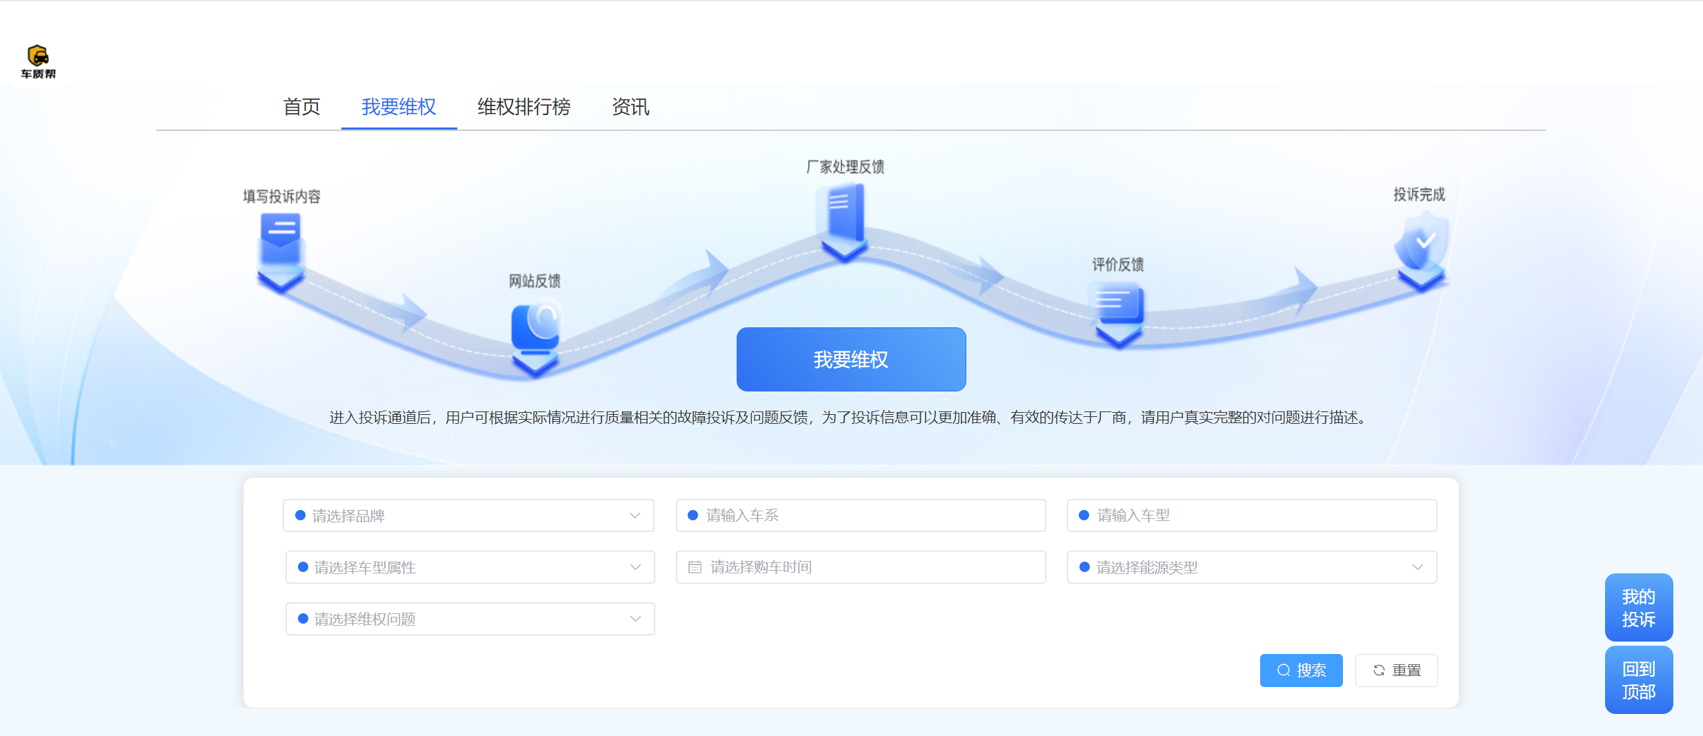1703x736 pixels.
Task: Select the 我要维权 navigation tab
Action: click(399, 107)
